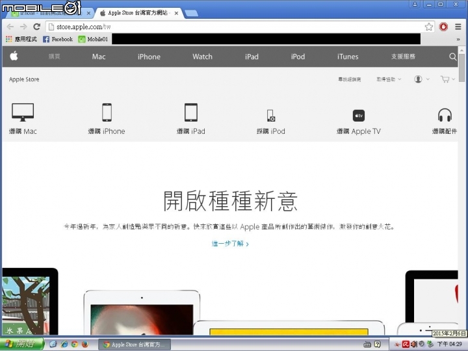
Task: Click the taskbar clock showing 下午 04:29
Action: coord(449,344)
